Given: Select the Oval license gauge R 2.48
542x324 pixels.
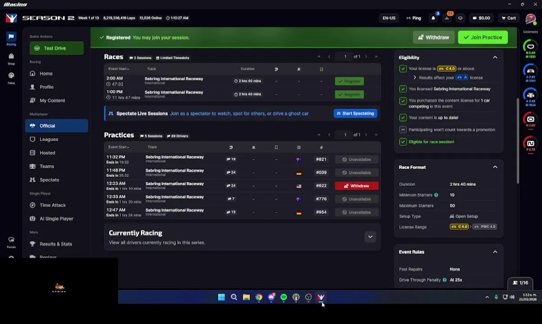Looking at the screenshot, I should click(x=530, y=49).
